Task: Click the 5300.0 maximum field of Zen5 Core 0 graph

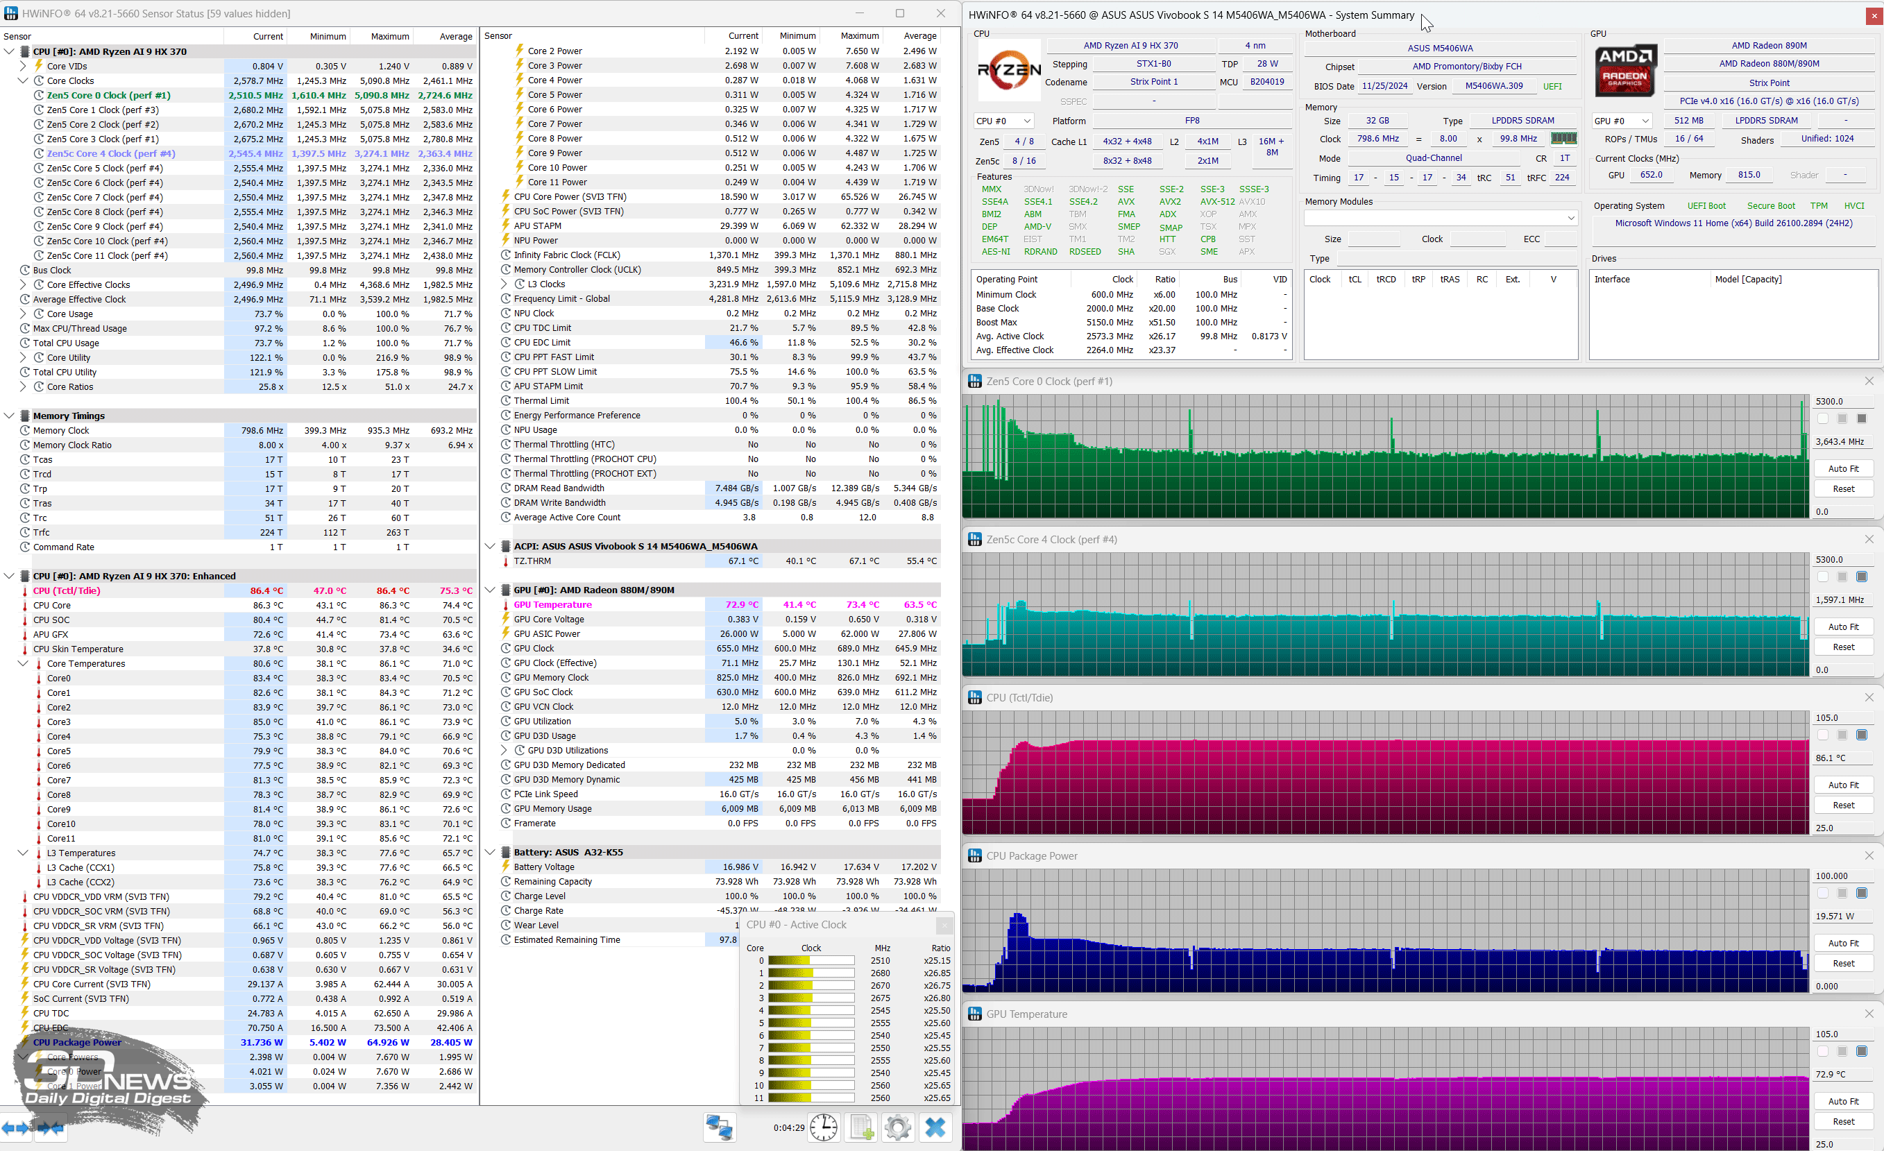Action: coord(1842,401)
